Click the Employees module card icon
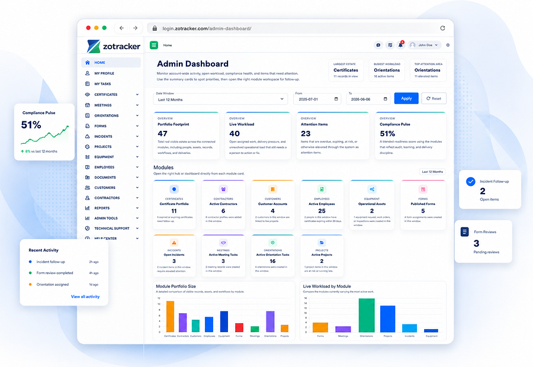Screen dimensions: 533x367 (x=322, y=189)
